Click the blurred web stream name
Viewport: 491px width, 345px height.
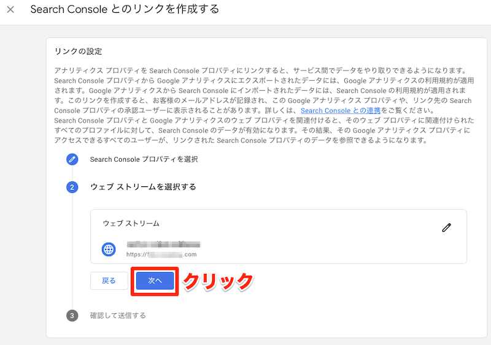point(163,244)
